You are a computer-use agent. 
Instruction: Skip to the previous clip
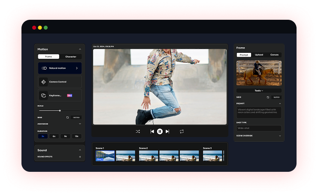[x=152, y=131]
